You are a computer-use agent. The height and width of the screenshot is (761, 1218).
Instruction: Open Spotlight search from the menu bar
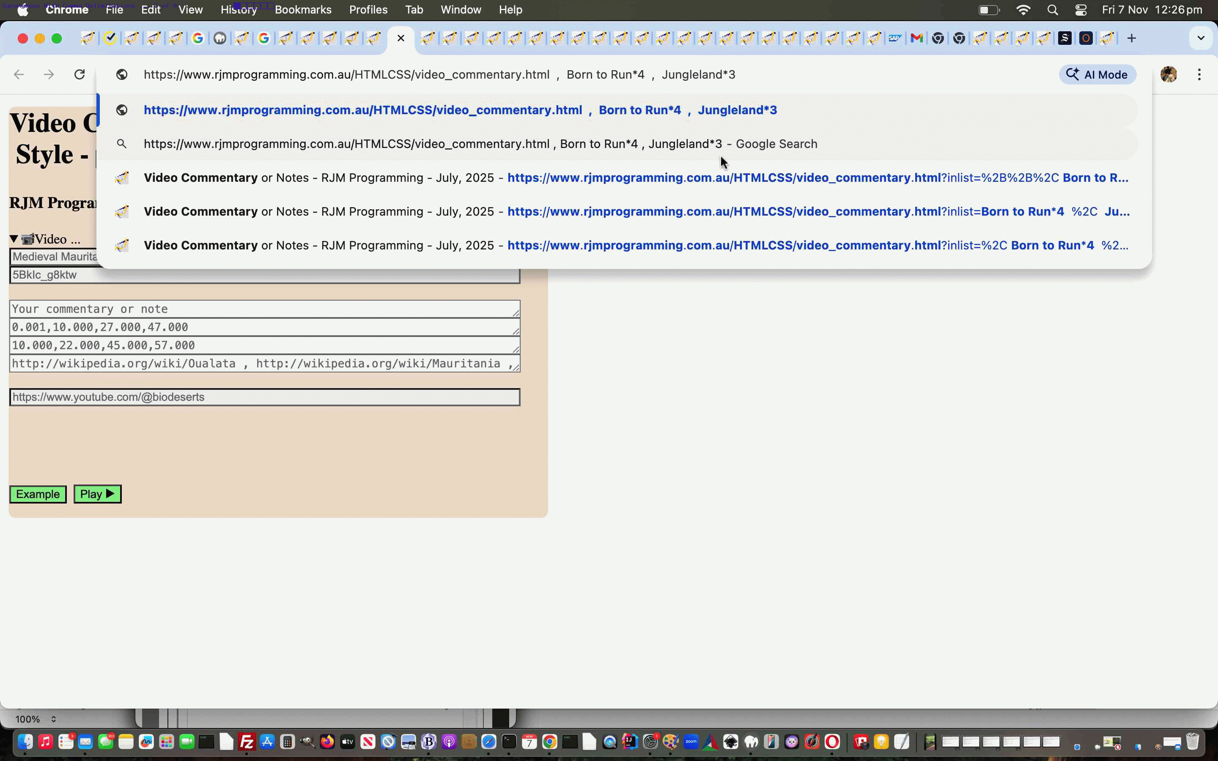[x=1052, y=10]
